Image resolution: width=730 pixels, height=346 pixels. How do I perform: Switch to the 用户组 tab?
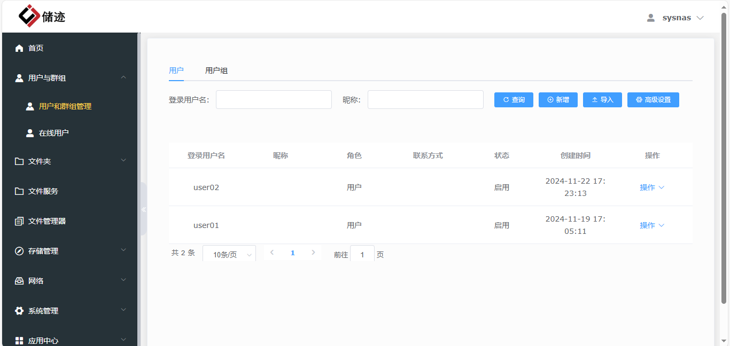pyautogui.click(x=216, y=70)
